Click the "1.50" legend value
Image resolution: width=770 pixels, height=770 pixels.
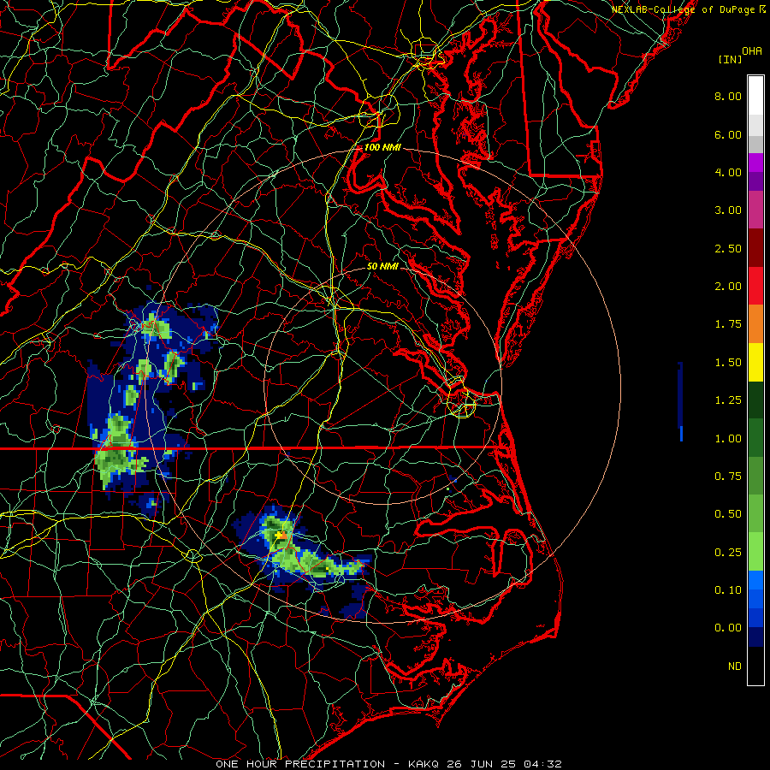(728, 363)
